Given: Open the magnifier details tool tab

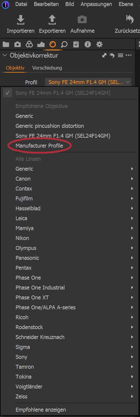Looking at the screenshot, I should 64,45.
